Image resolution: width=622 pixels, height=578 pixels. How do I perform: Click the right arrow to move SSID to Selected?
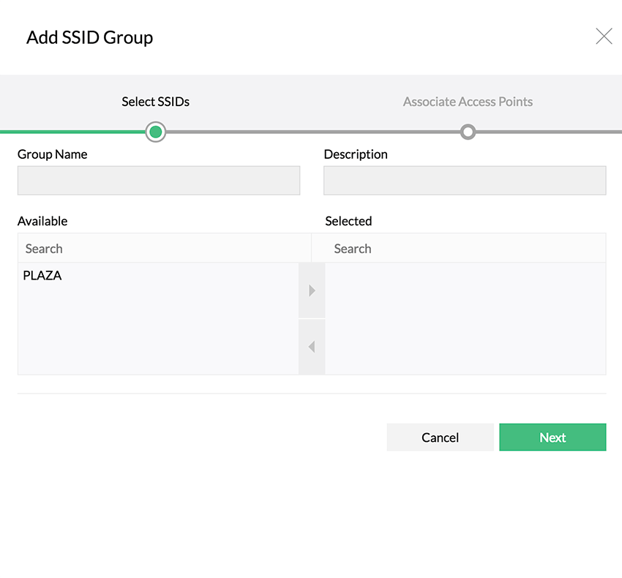[x=312, y=290]
